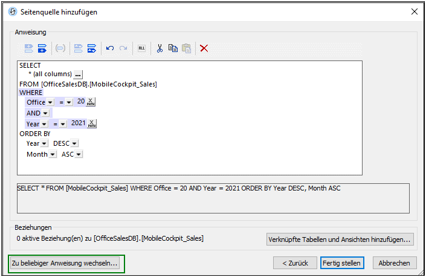Click the Seitenquelle hinzufügen title icon
Viewport: 426px width, 277px height.
tap(13, 11)
